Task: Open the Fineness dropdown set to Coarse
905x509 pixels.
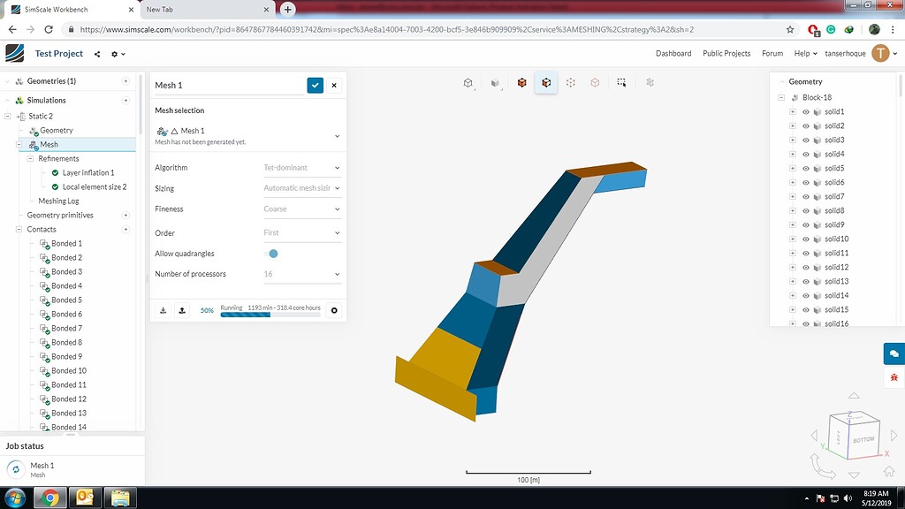Action: pyautogui.click(x=300, y=209)
